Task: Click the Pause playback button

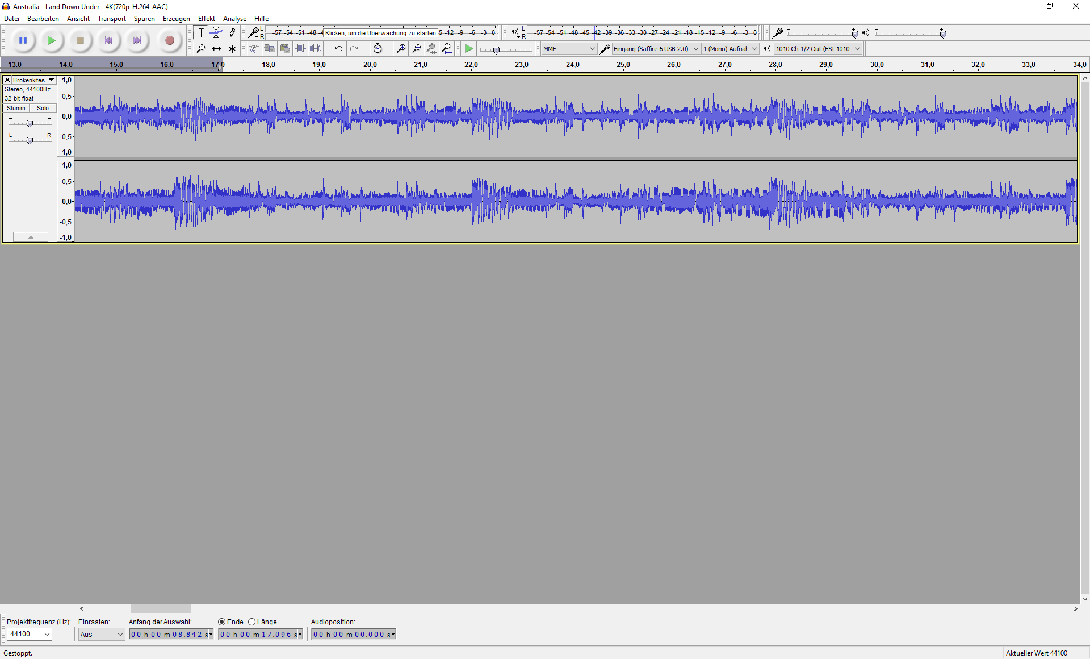Action: click(x=23, y=40)
